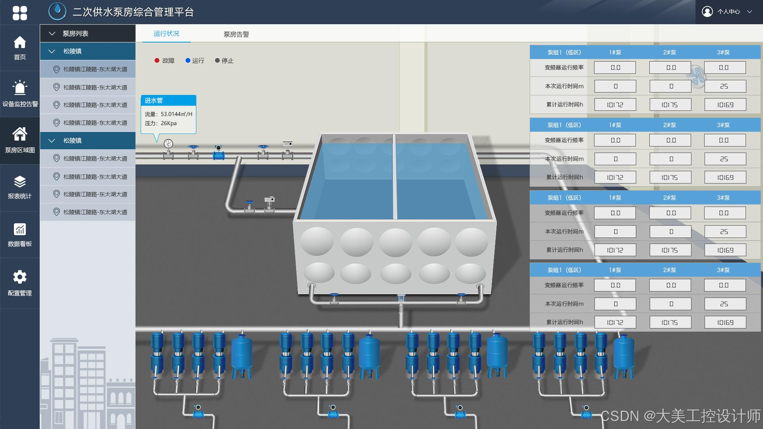Screen dimensions: 763x429
Task: Open 配置管理 gear icon
Action: [19, 277]
